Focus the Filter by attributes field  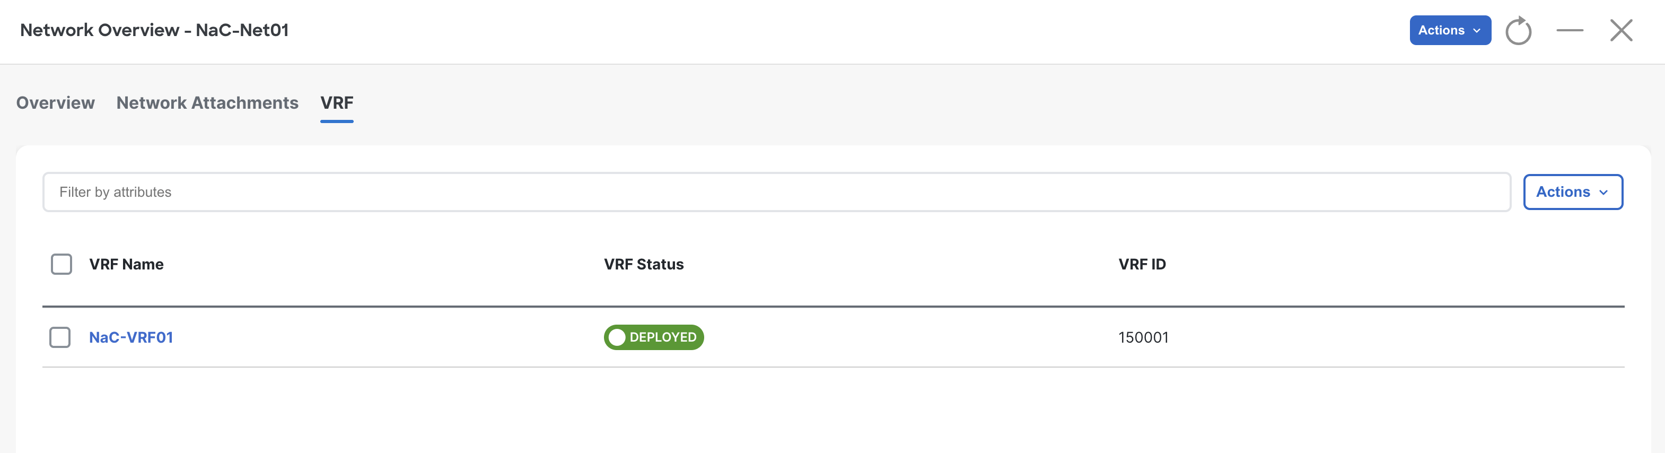pyautogui.click(x=776, y=192)
